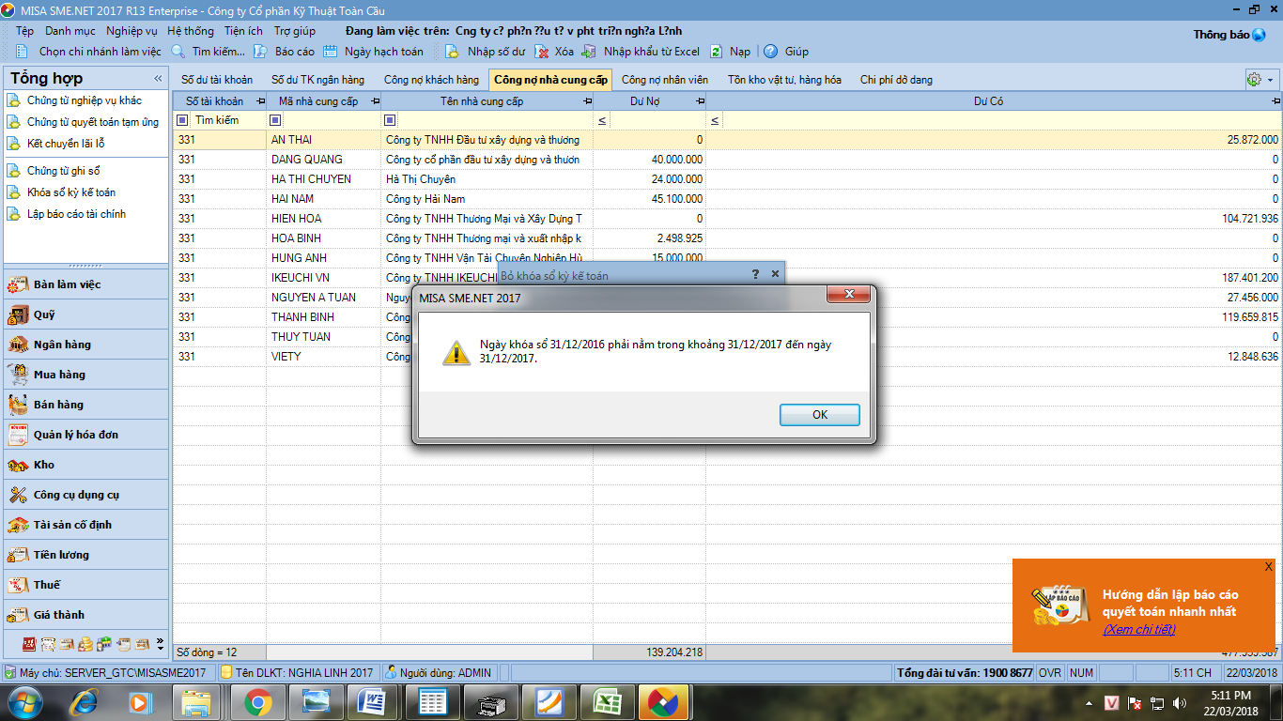Click the Tên nhà cung cấp filter input
Screen dimensions: 1283x721
494,120
